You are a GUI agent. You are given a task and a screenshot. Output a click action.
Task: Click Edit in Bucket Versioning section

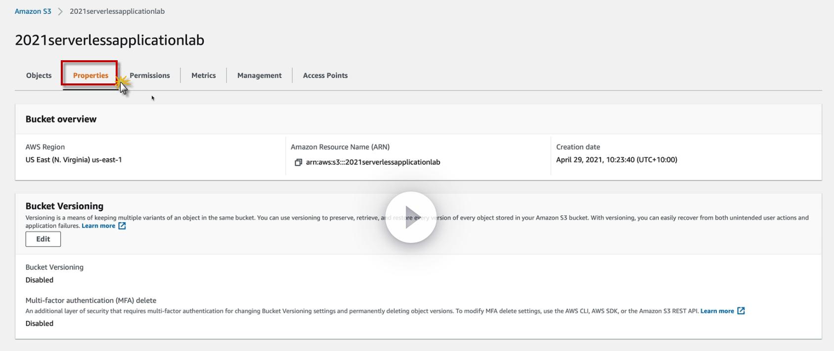point(43,239)
